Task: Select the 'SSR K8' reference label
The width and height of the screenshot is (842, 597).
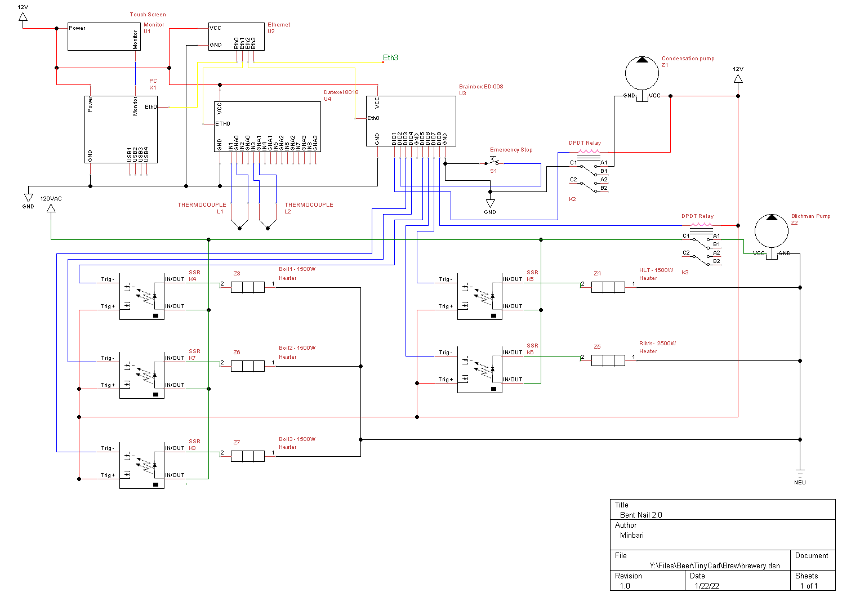Action: 194,445
